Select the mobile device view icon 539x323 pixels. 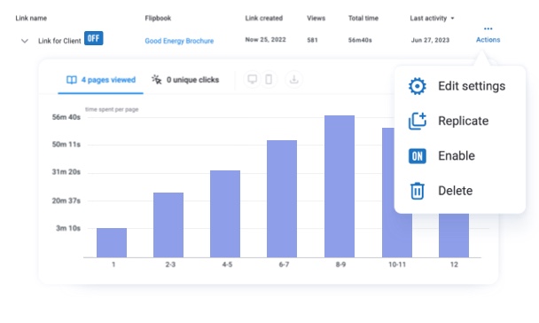(269, 80)
